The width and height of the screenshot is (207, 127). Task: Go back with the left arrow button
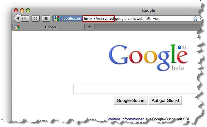click(x=18, y=18)
